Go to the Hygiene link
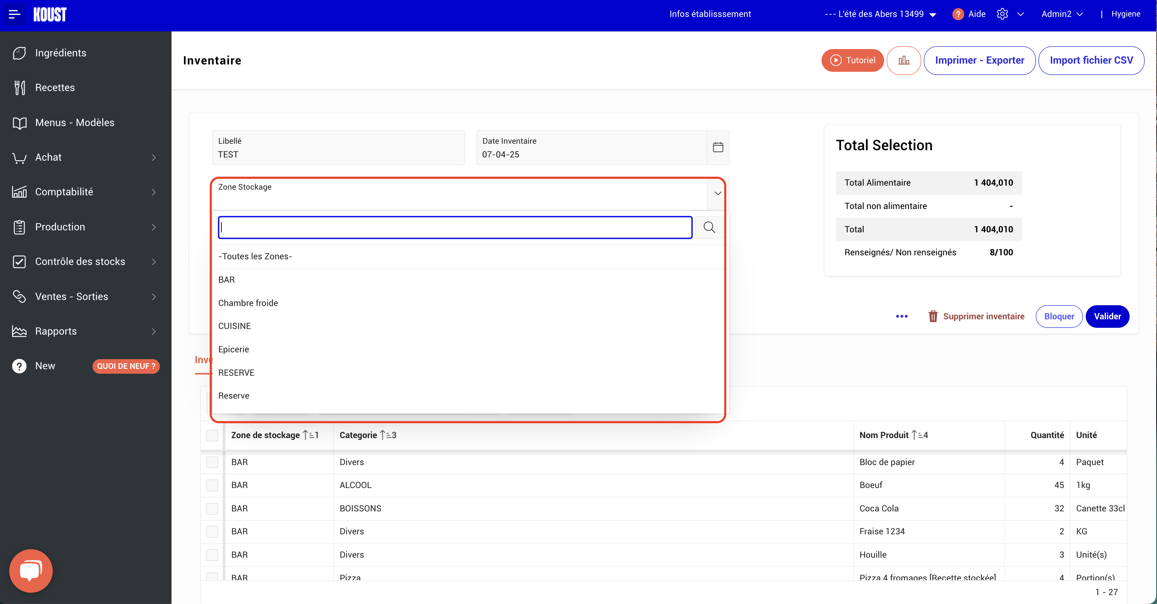The width and height of the screenshot is (1157, 604). pos(1126,14)
